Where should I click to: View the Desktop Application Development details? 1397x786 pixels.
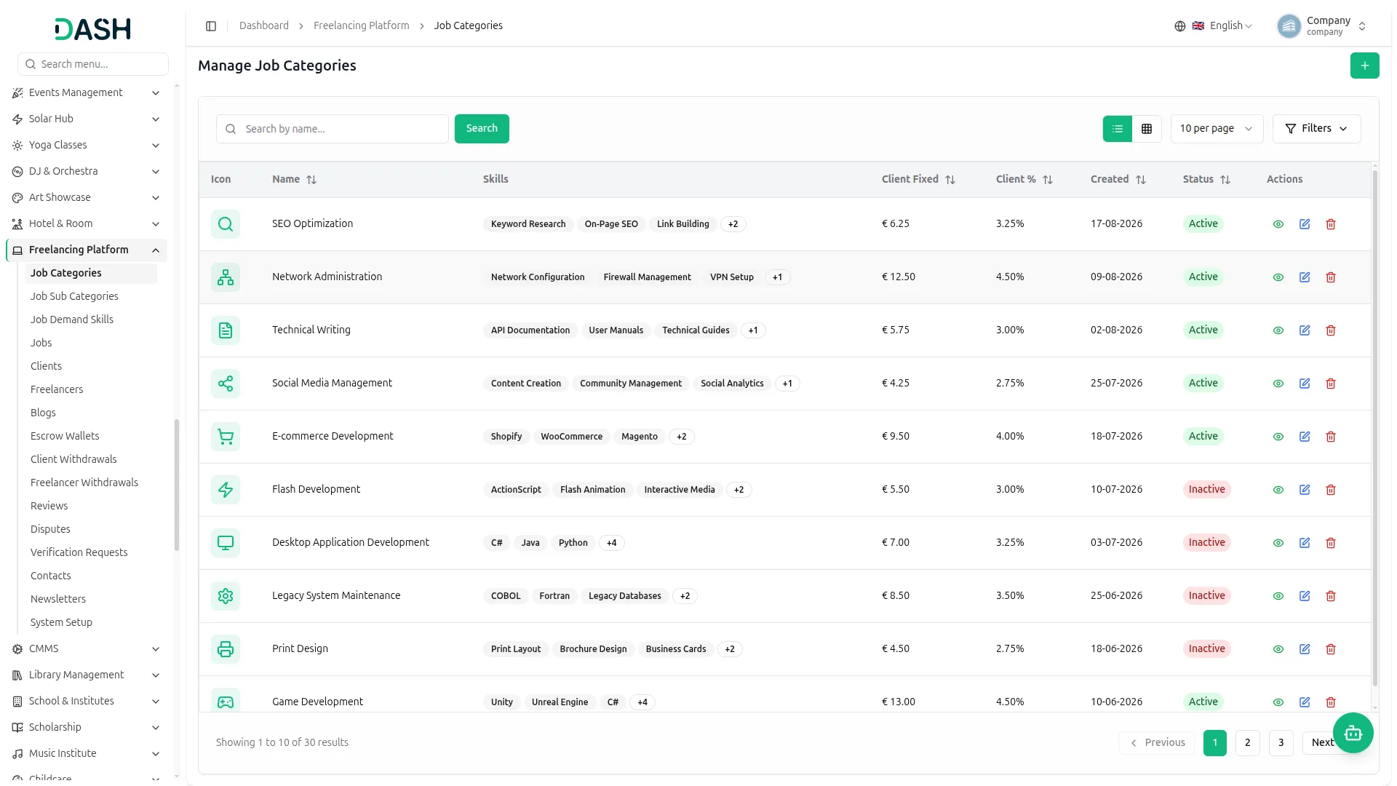(1278, 543)
